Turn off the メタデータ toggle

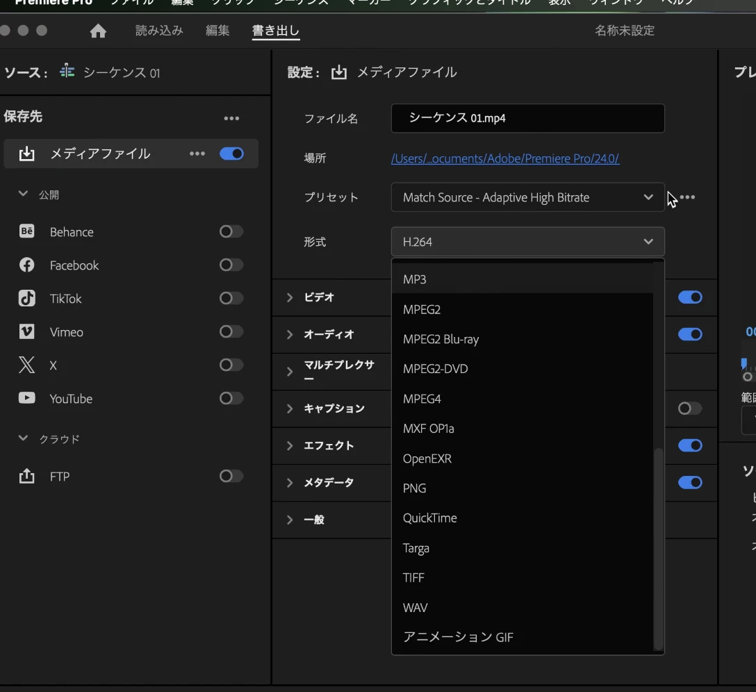tap(690, 482)
